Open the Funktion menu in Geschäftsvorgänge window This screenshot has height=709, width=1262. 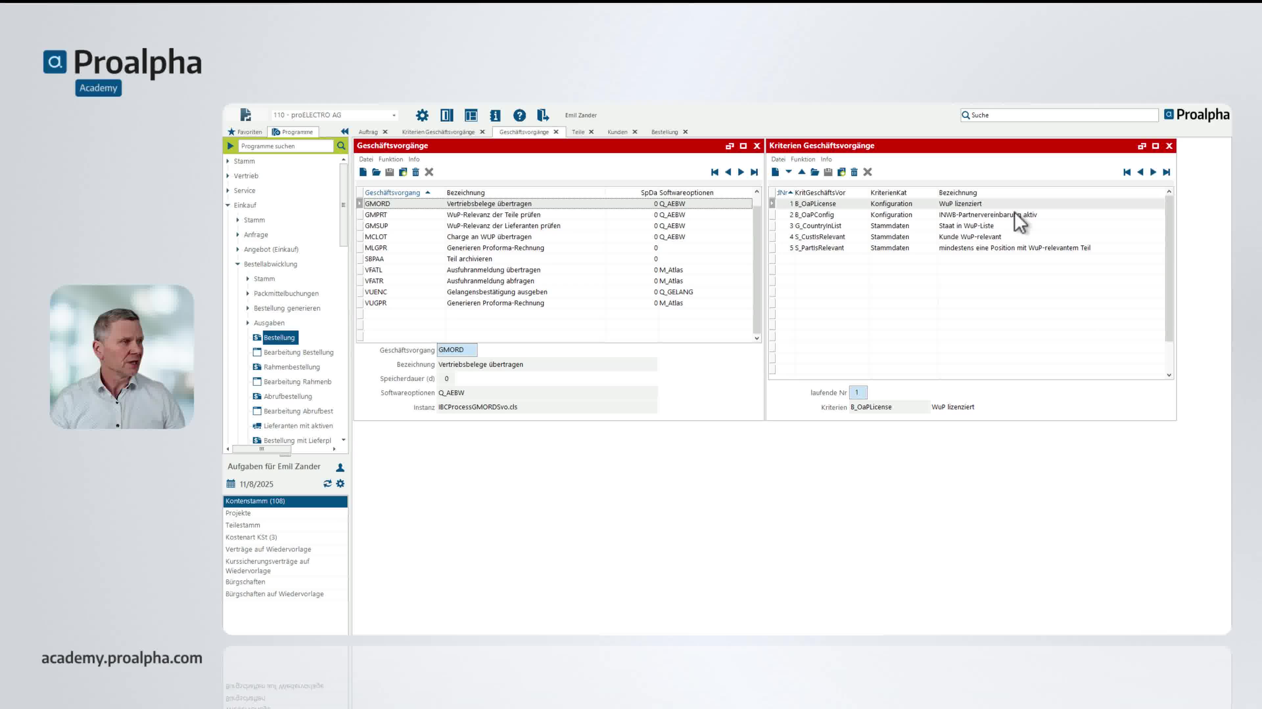[x=390, y=159]
